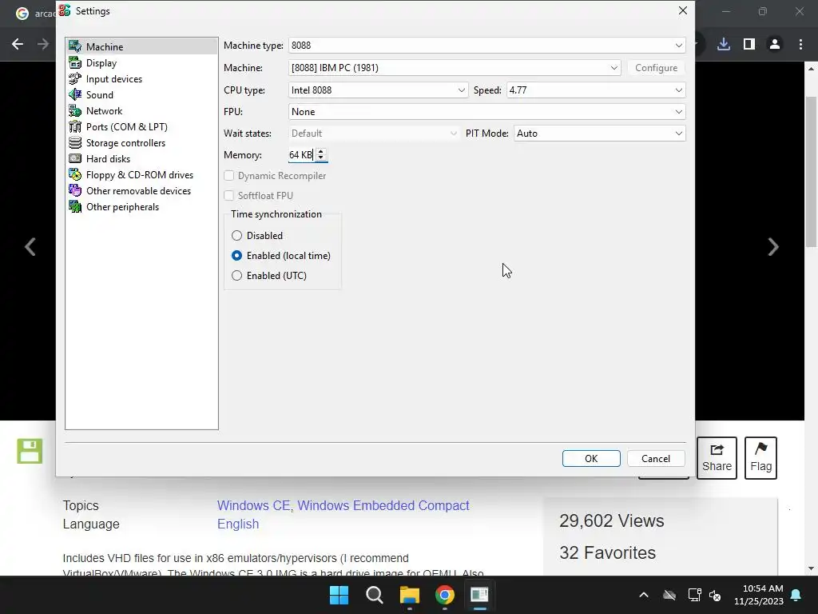
Task: Close the Settings dialog
Action: click(x=682, y=10)
